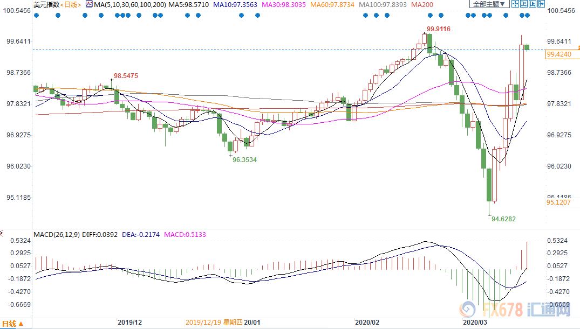This screenshot has height=329, width=580.
Task: Click the 2019/12 label on time axis
Action: (x=129, y=322)
